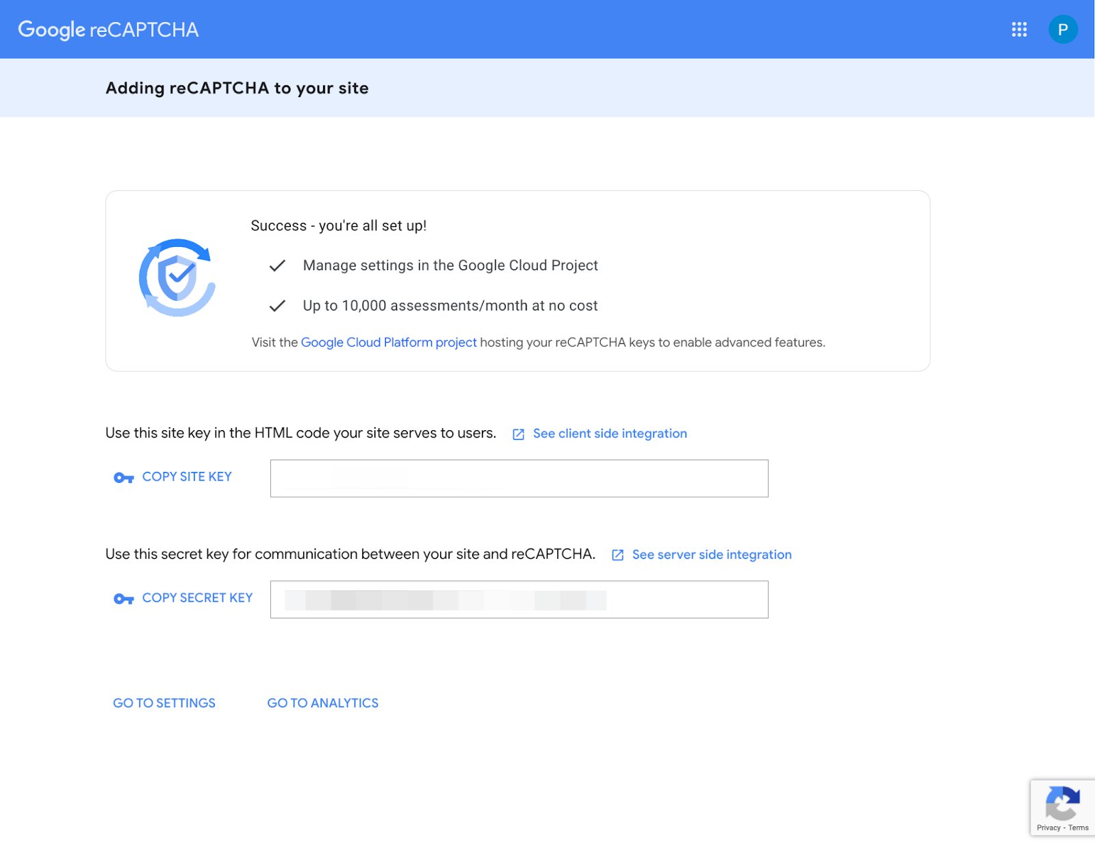Click the 'Use this site key in the HTML code' text
The height and width of the screenshot is (848, 1095).
click(x=301, y=433)
